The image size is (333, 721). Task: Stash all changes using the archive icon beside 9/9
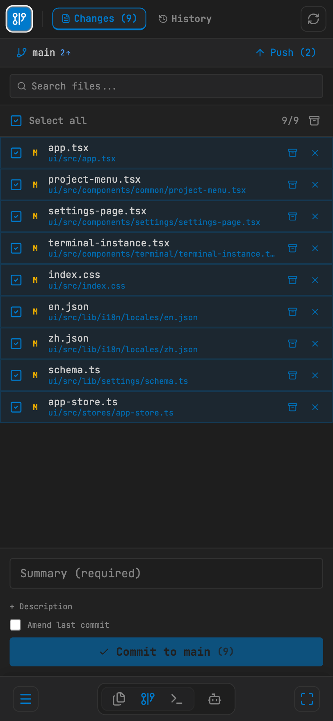tap(314, 121)
